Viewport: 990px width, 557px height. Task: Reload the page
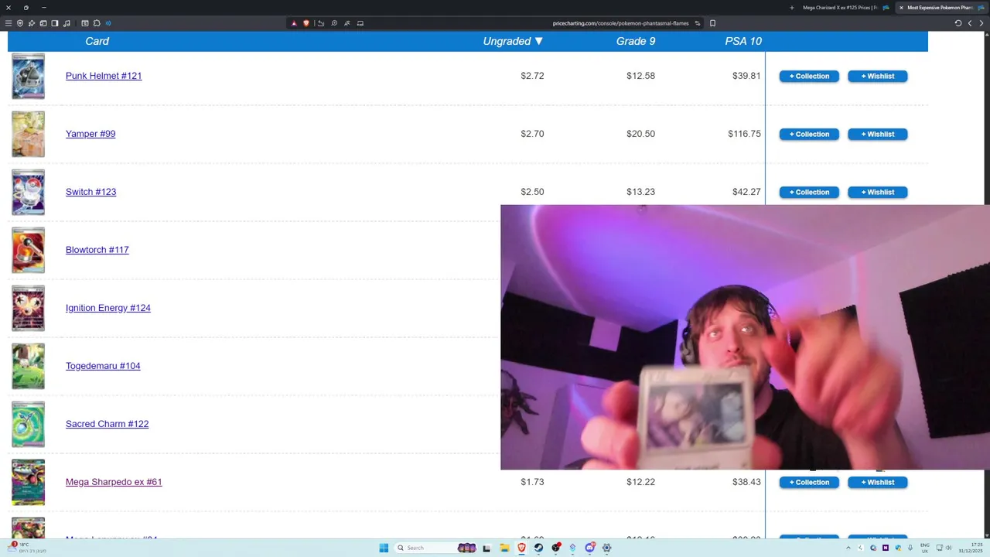point(958,23)
